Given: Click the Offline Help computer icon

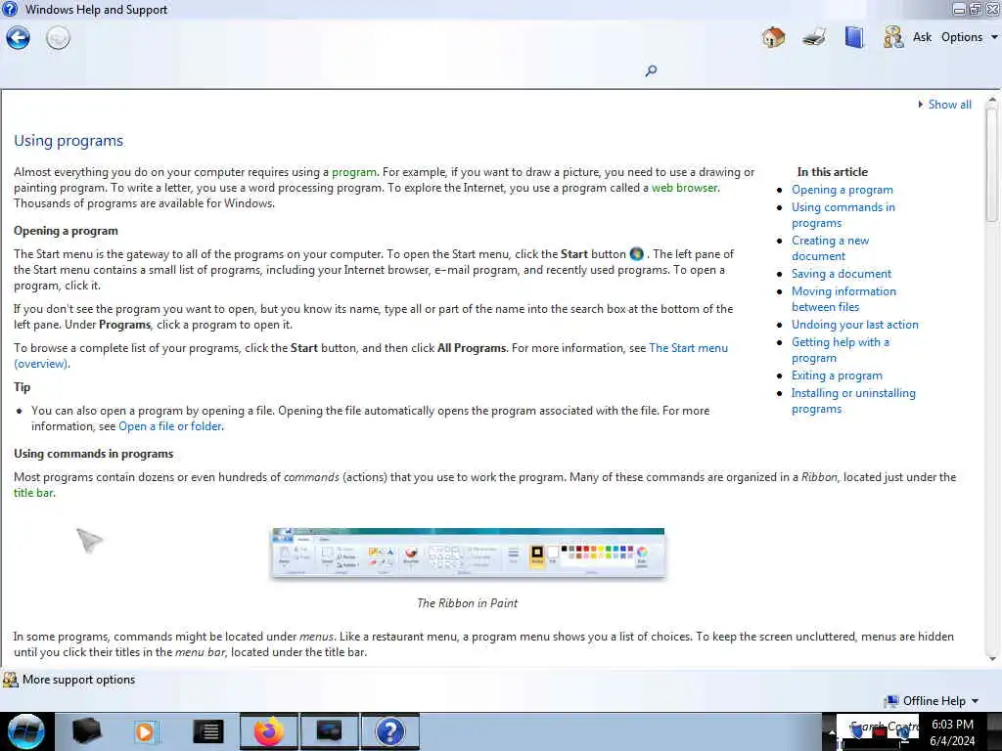Looking at the screenshot, I should (x=891, y=701).
